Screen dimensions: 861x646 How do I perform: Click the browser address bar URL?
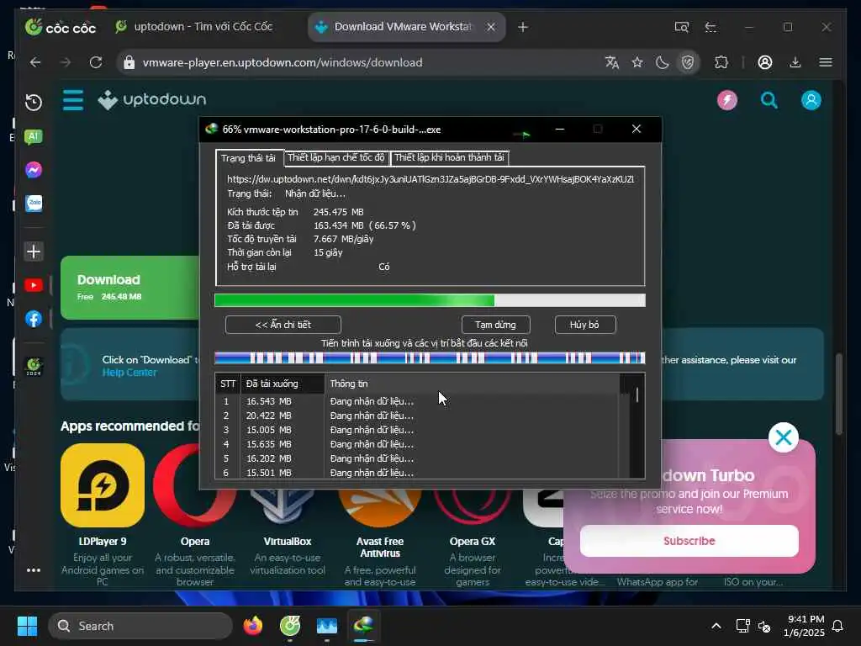[283, 62]
